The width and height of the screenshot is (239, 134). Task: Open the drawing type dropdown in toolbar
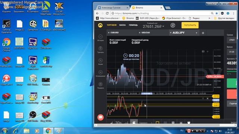146,122
